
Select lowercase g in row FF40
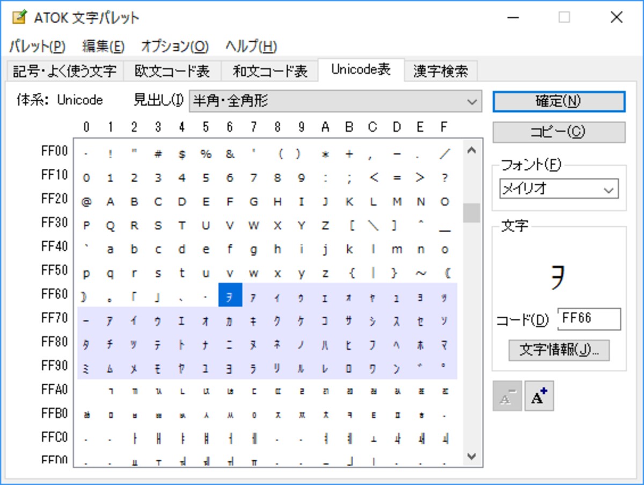click(254, 249)
